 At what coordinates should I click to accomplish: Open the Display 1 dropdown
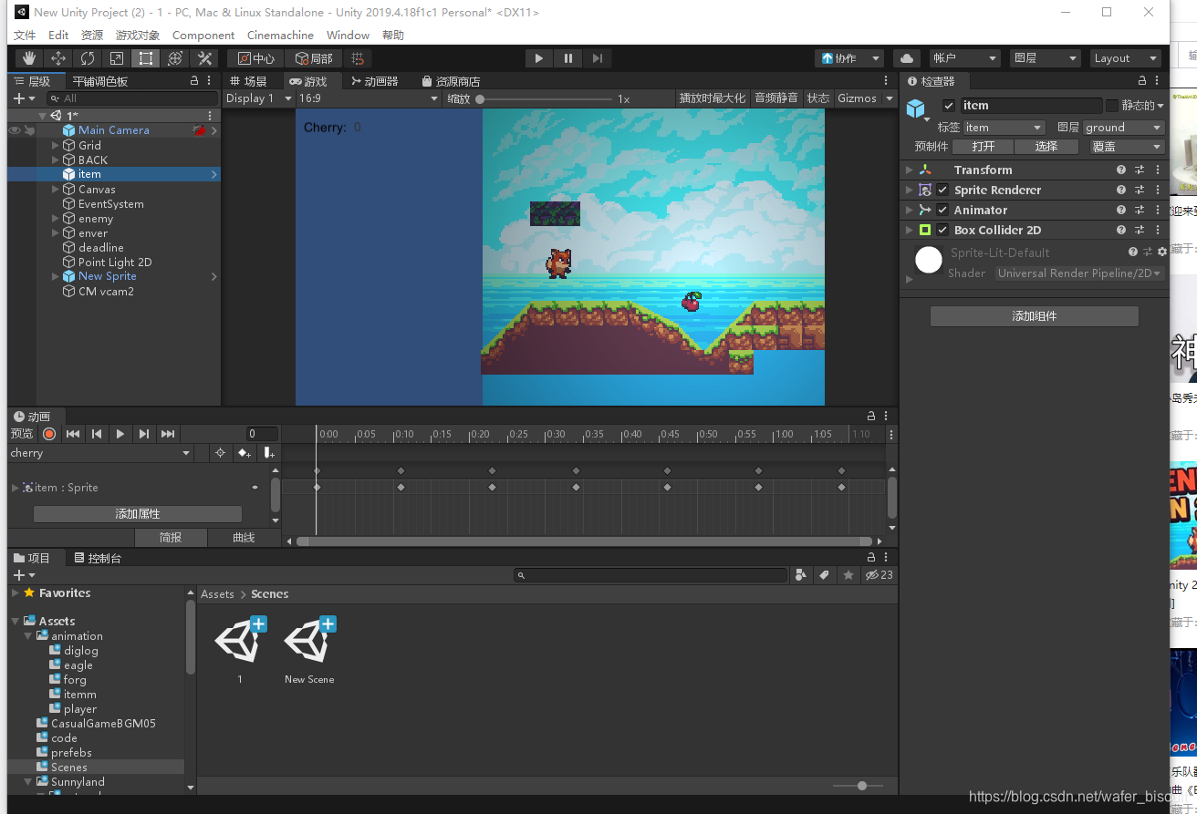tap(259, 98)
